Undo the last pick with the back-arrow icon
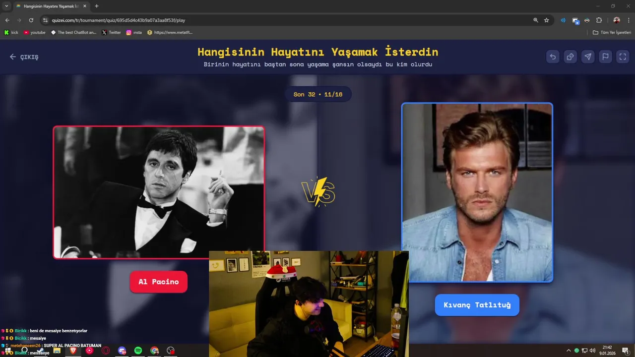Image resolution: width=635 pixels, height=357 pixels. 553,57
